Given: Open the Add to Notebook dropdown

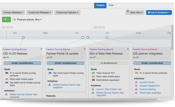Looking at the screenshot, I should (x=159, y=13).
